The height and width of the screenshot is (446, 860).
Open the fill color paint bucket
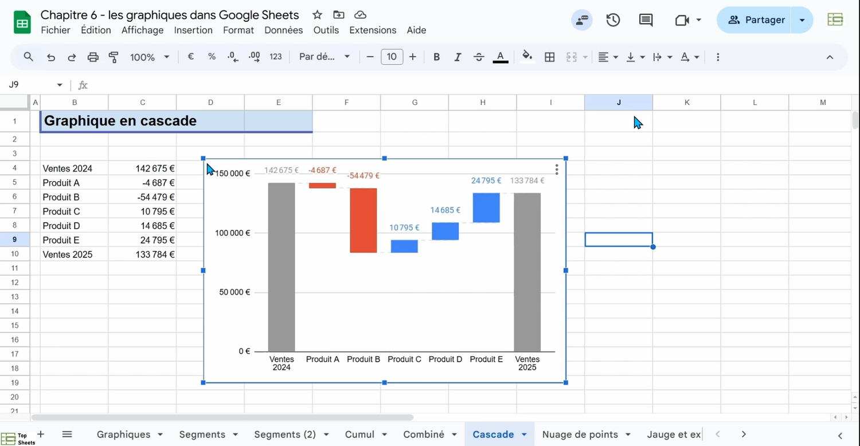coord(527,56)
